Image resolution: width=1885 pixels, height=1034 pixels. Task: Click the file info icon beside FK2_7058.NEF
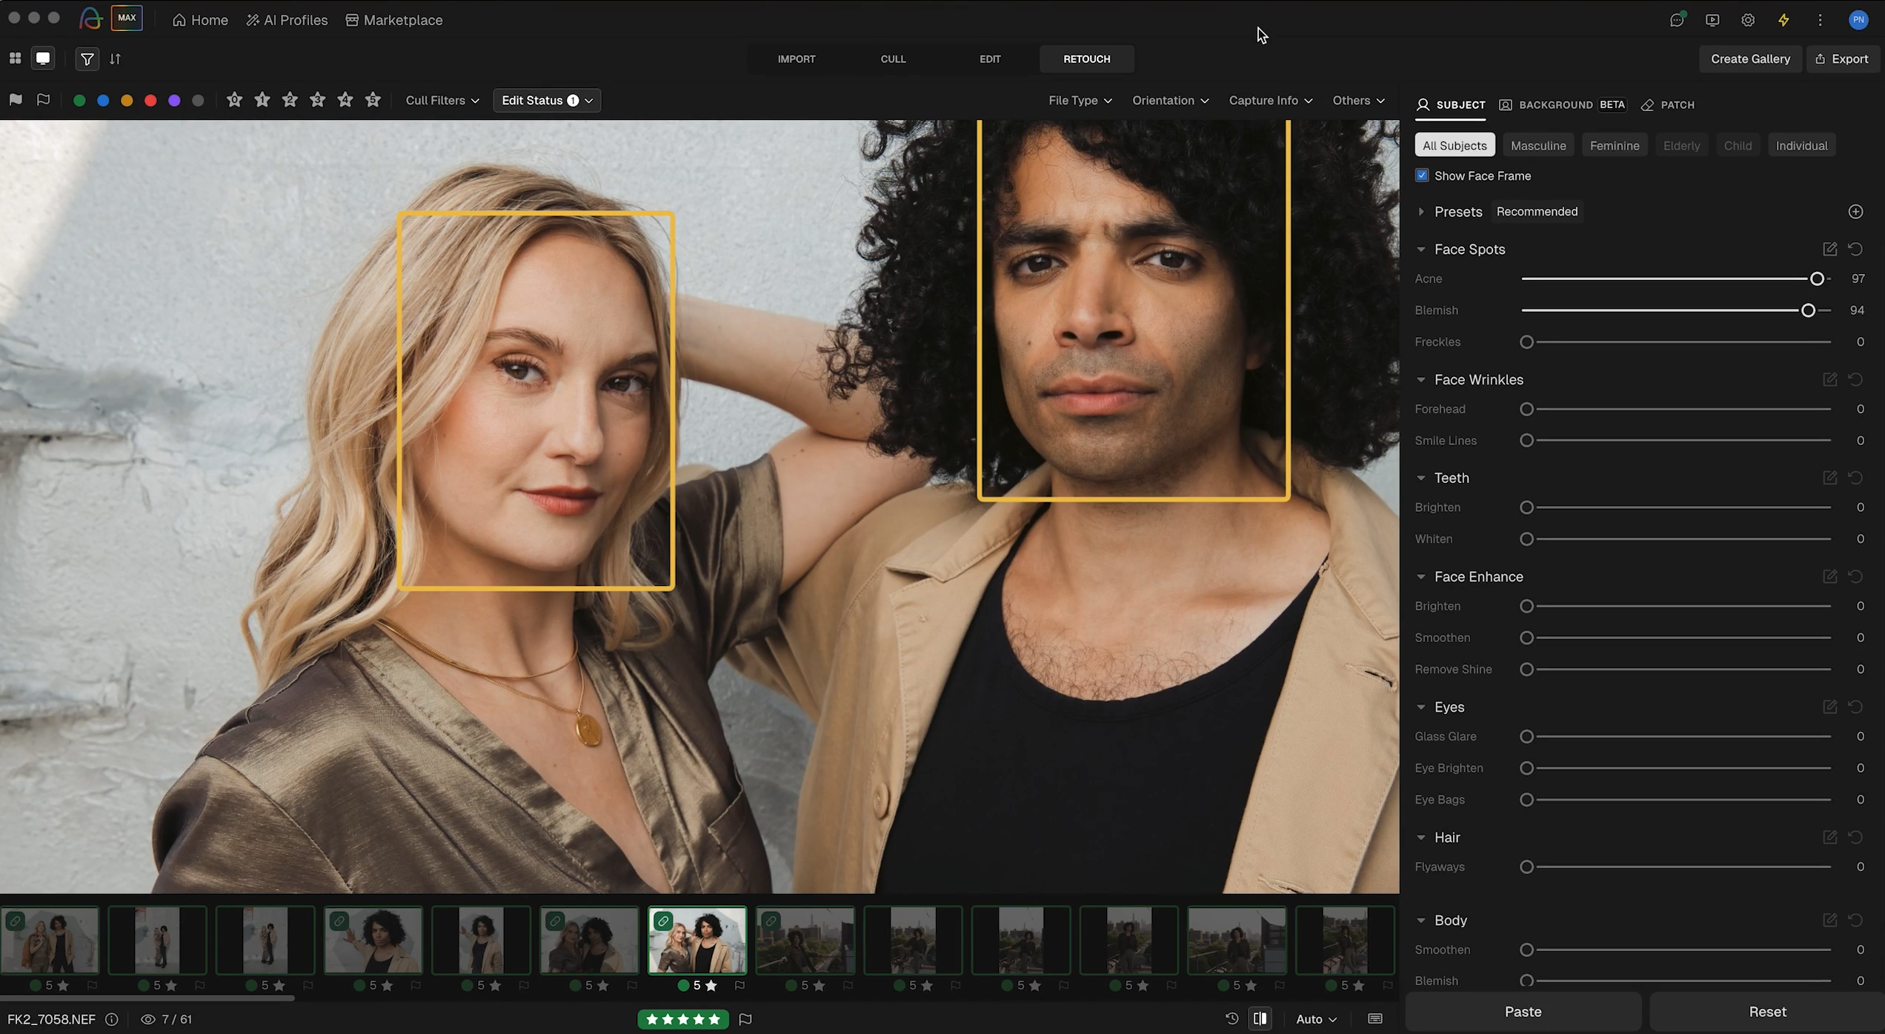click(x=112, y=1019)
